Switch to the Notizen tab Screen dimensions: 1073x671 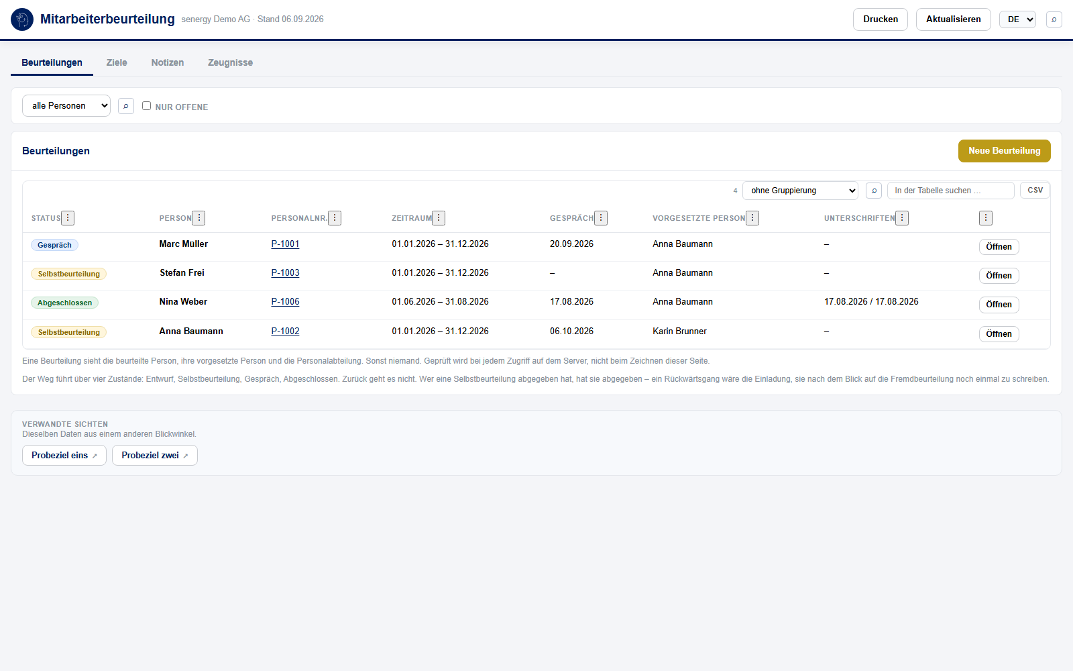click(x=168, y=62)
